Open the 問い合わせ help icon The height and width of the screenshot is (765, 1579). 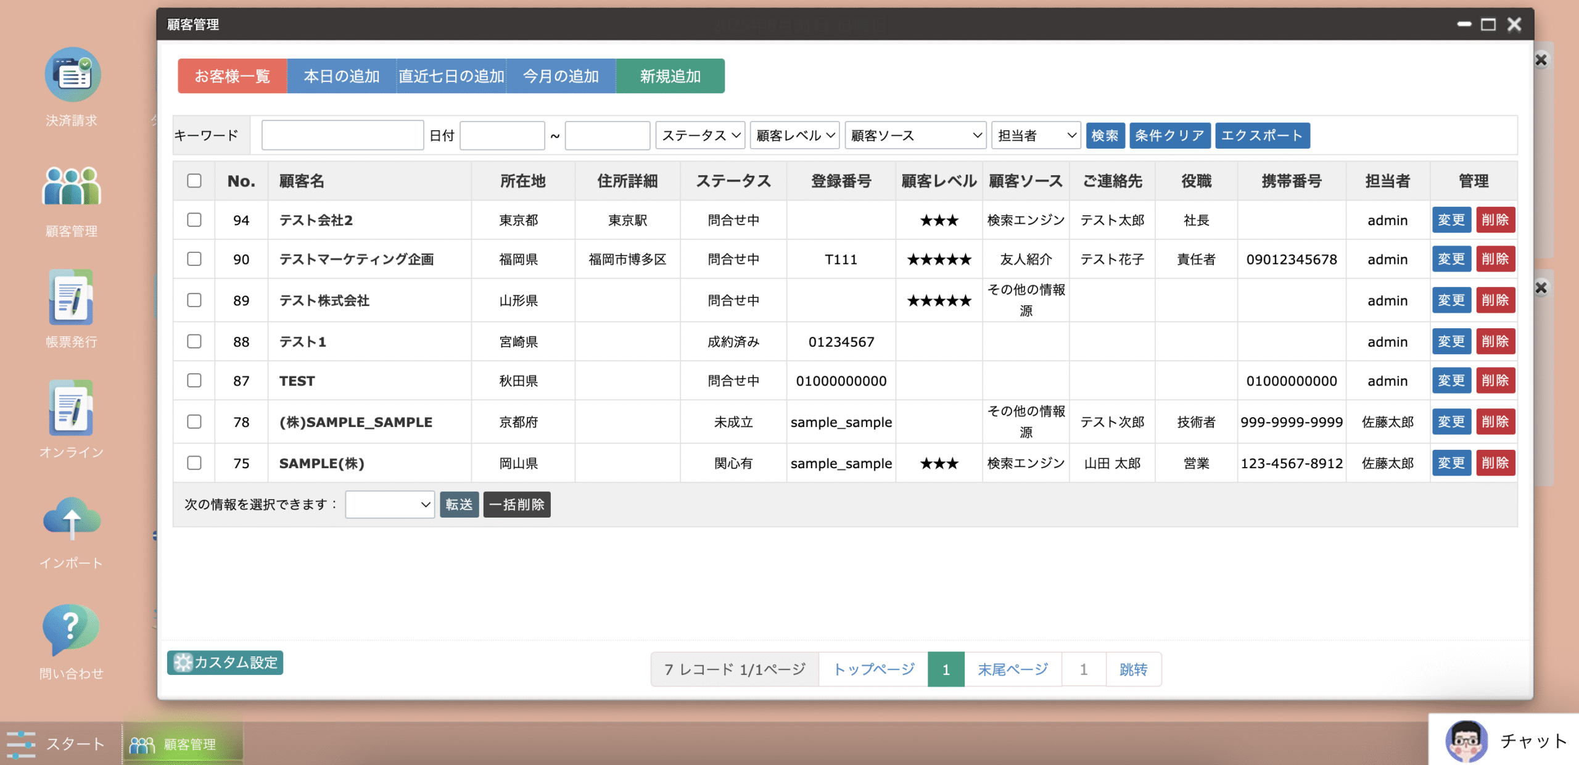click(x=71, y=630)
